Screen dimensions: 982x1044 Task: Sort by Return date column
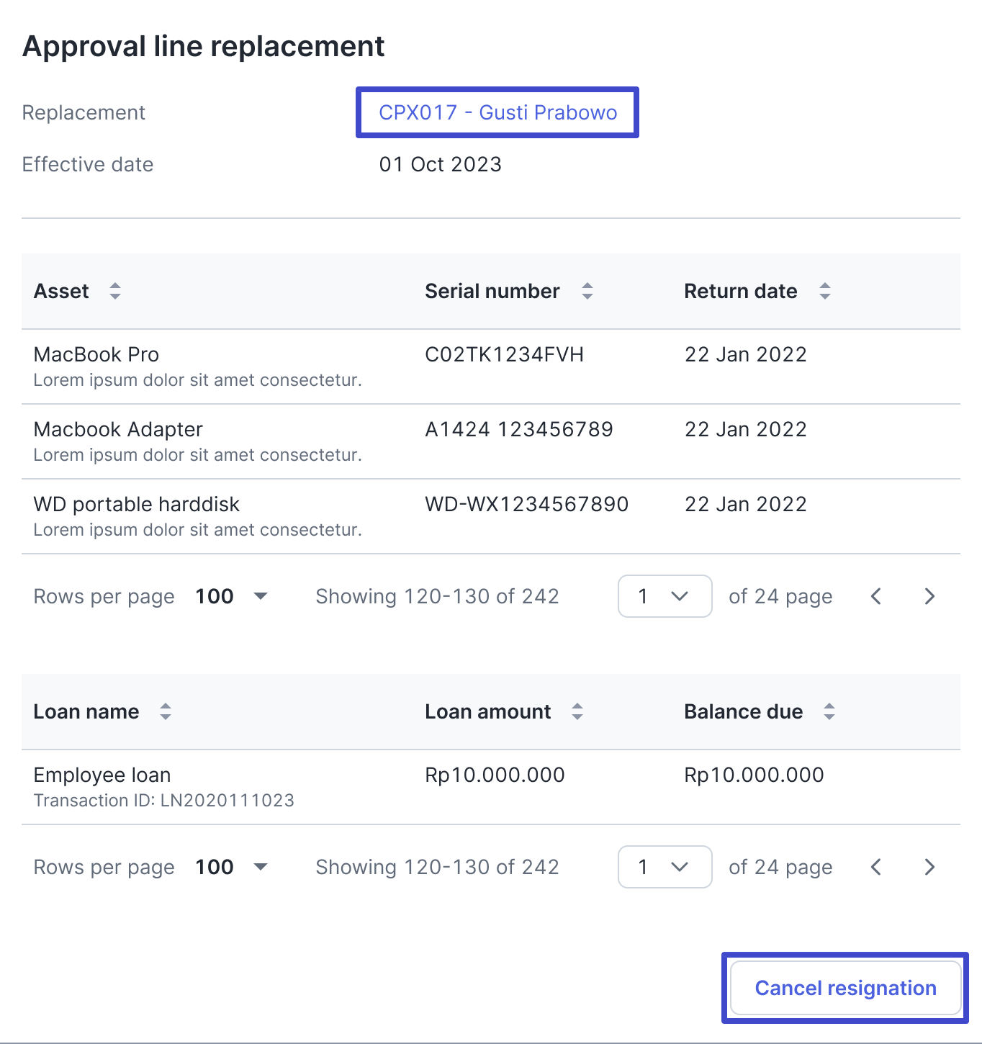[824, 291]
